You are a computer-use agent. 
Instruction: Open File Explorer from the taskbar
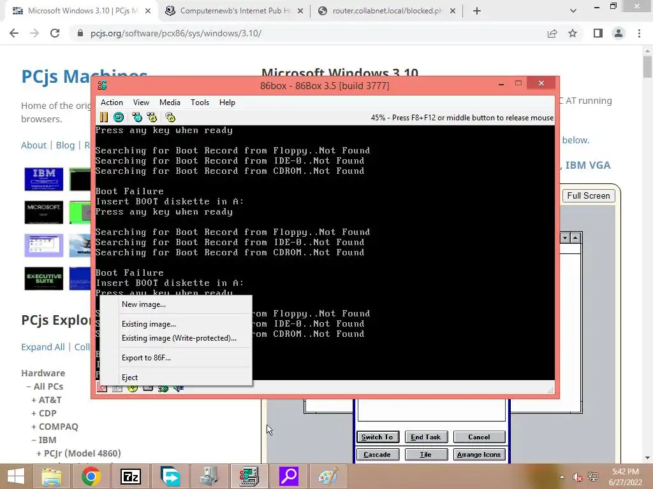(x=52, y=476)
